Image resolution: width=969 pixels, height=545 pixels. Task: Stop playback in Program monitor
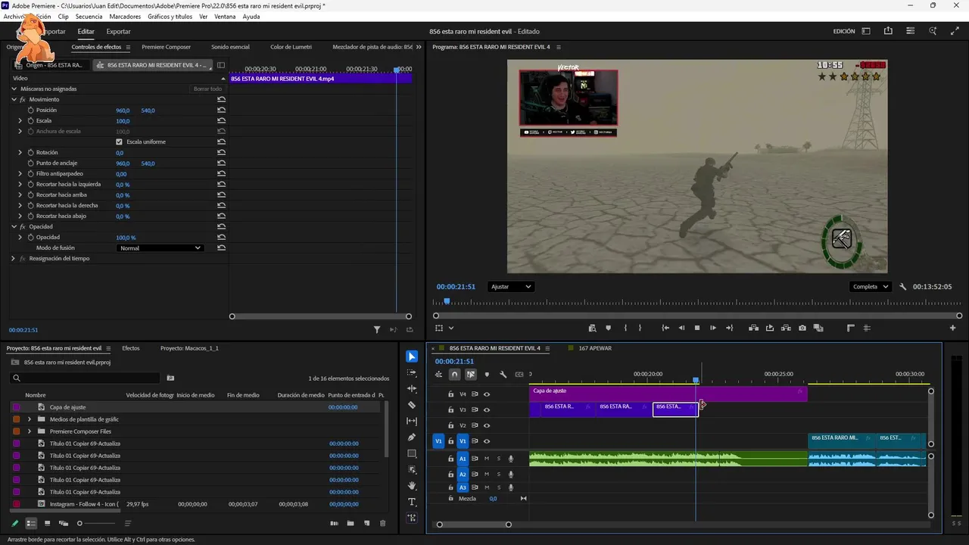pyautogui.click(x=697, y=328)
